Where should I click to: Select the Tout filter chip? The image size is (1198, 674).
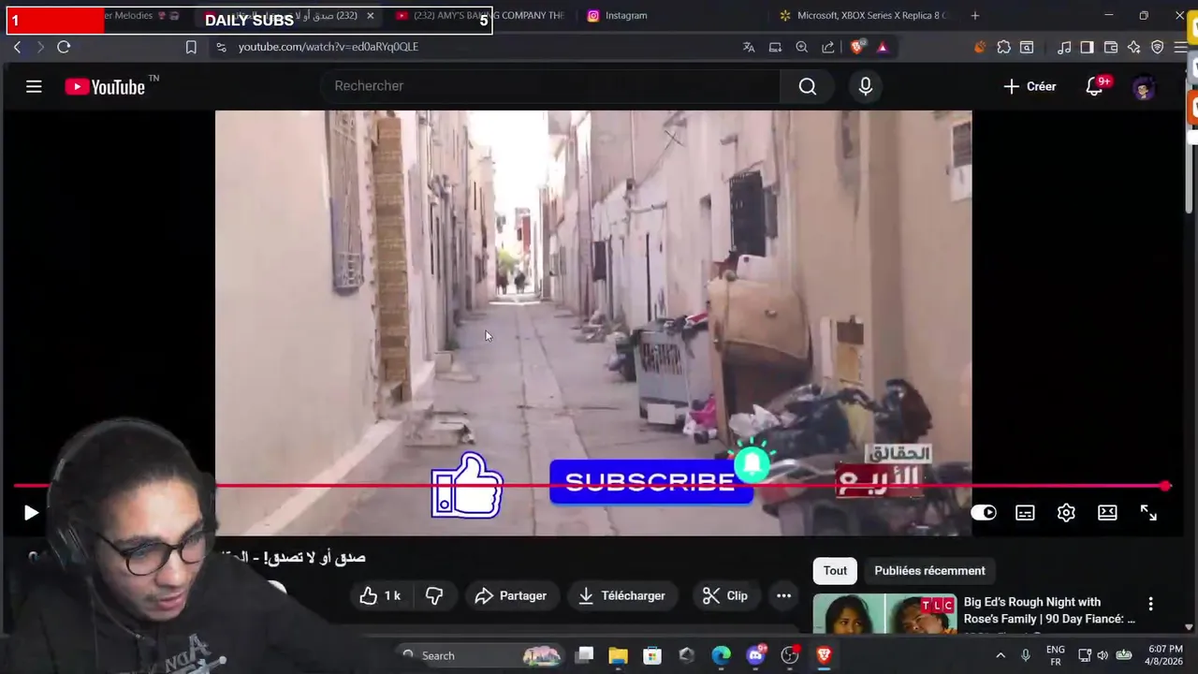click(835, 570)
